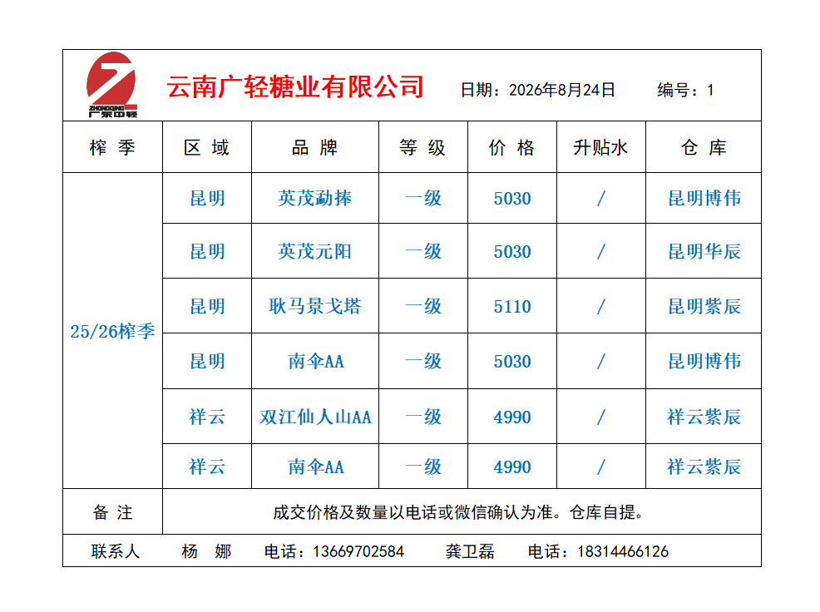Click price 5110 for 耿马景戈塔
Viewport: 820px width, 612px height.
pos(512,307)
